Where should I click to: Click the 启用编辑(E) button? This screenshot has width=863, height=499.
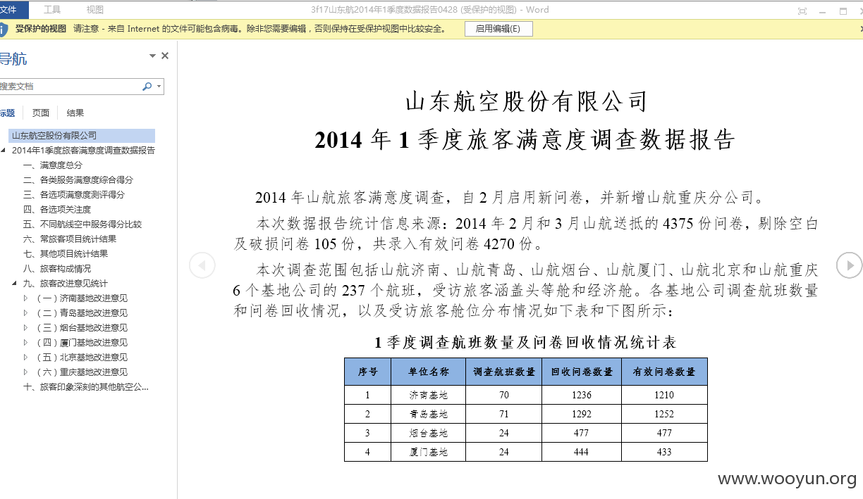(x=498, y=29)
